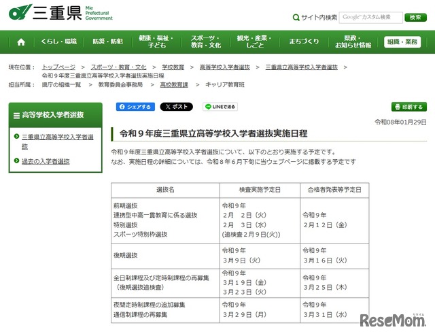
Task: Click date 3月31日(水) in table
Action: tap(326, 315)
